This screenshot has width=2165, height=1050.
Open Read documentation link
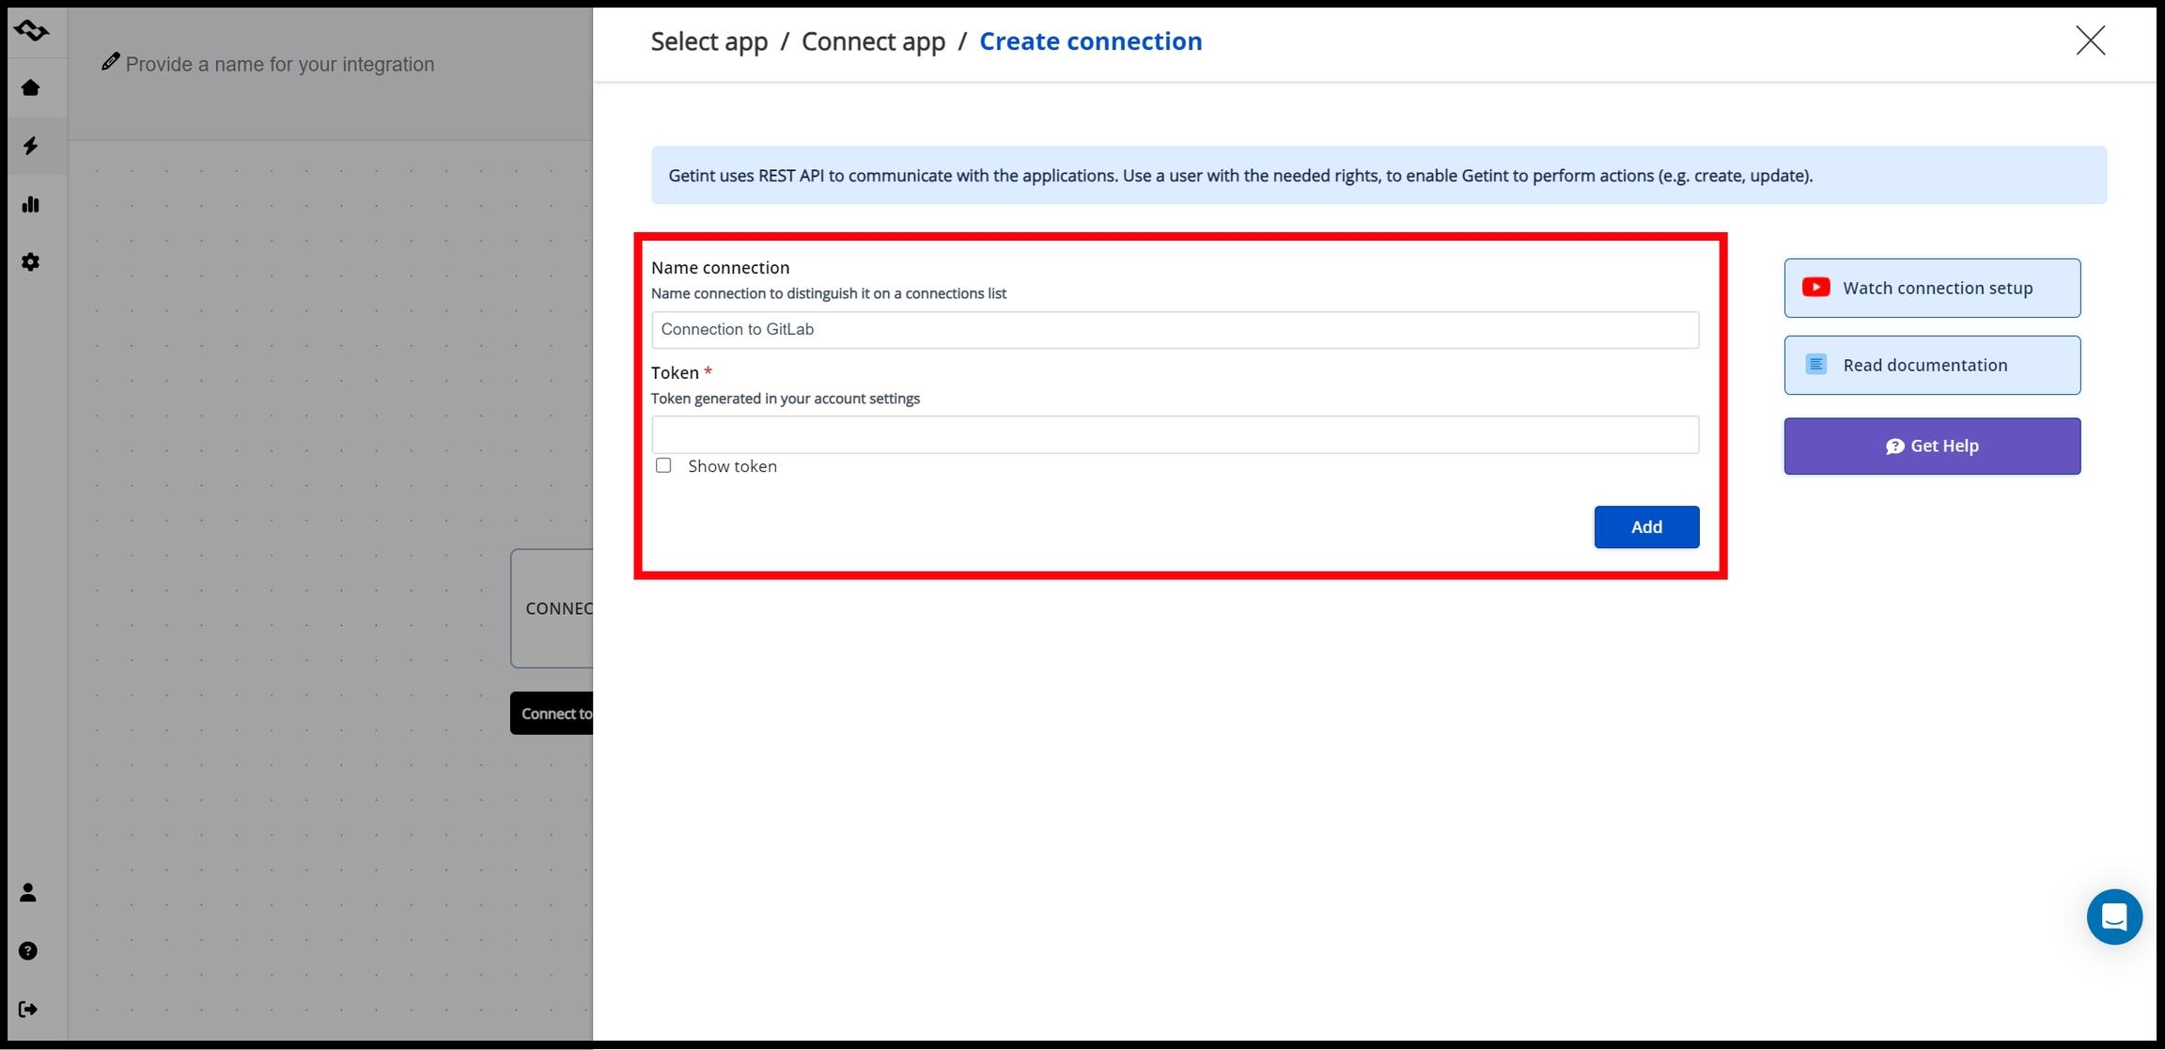[x=1931, y=365]
